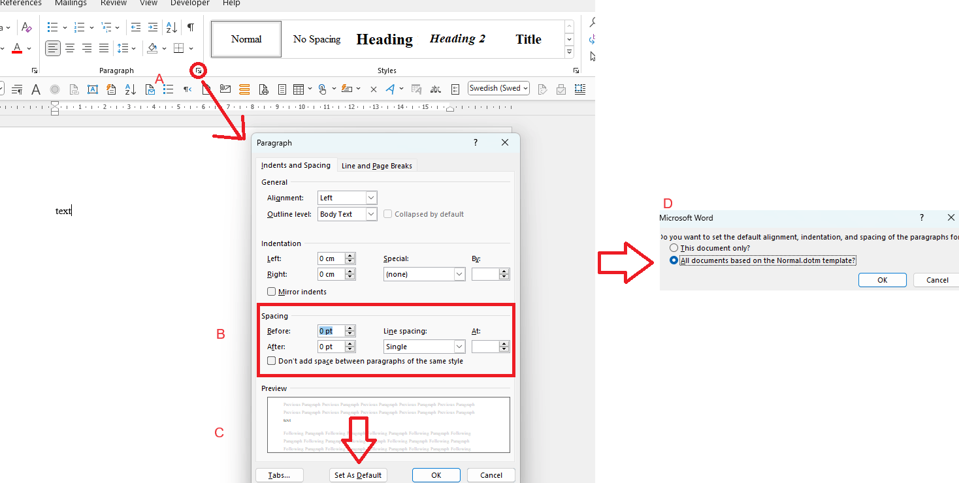959x483 pixels.
Task: Click the Align Left icon
Action: [x=53, y=48]
